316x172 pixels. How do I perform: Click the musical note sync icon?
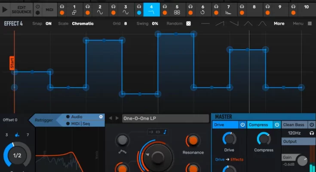(x=164, y=132)
